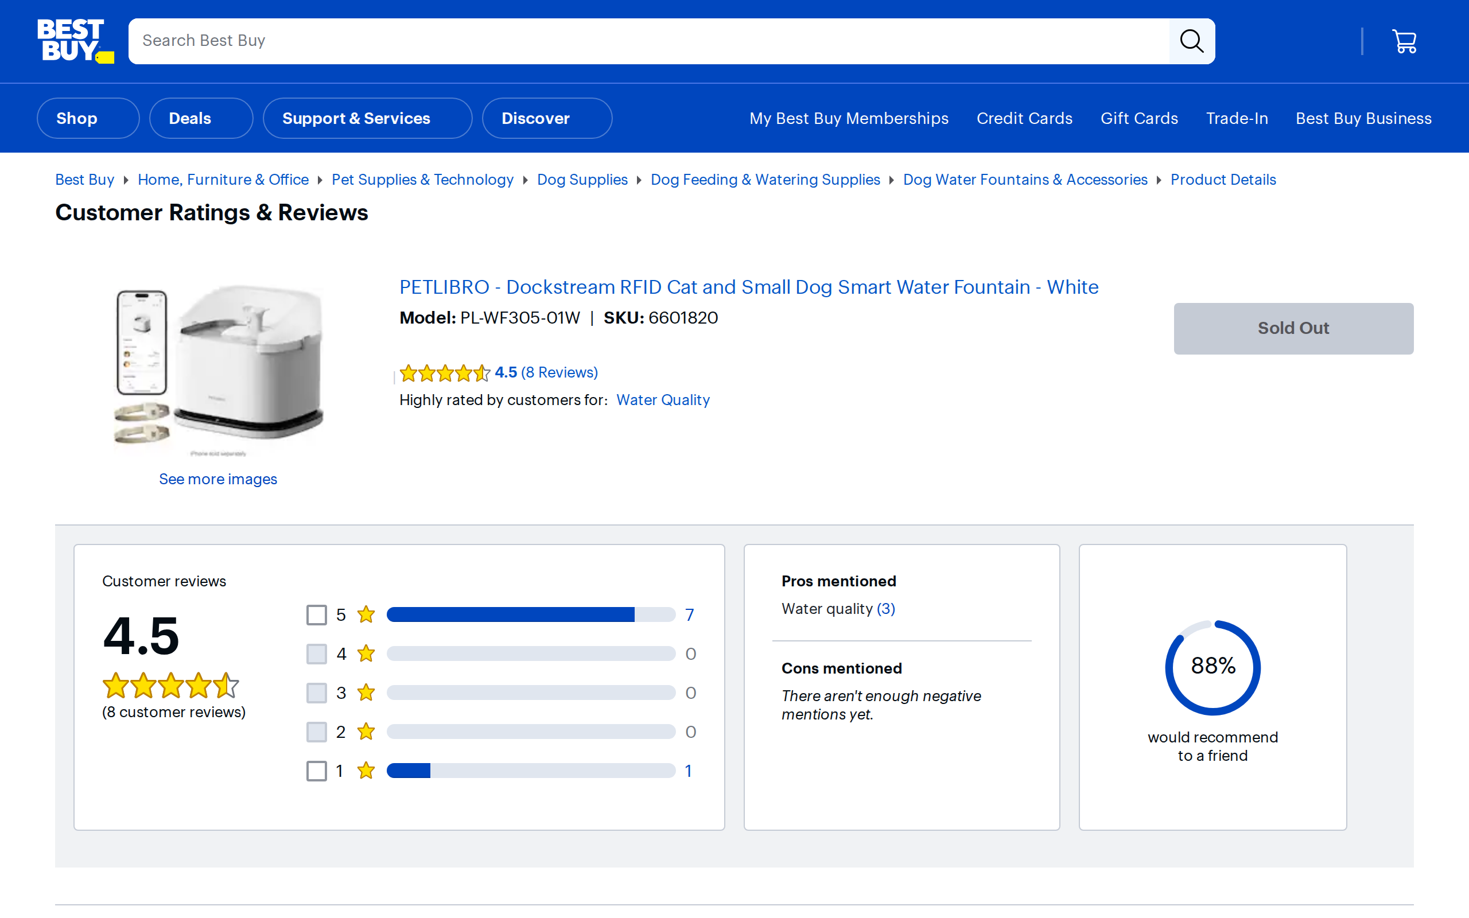The image size is (1469, 918).
Task: Expand the Discover menu
Action: click(547, 118)
